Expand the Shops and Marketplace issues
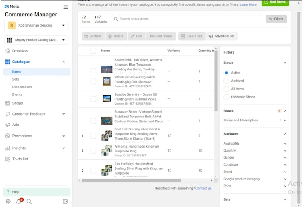 [285, 121]
